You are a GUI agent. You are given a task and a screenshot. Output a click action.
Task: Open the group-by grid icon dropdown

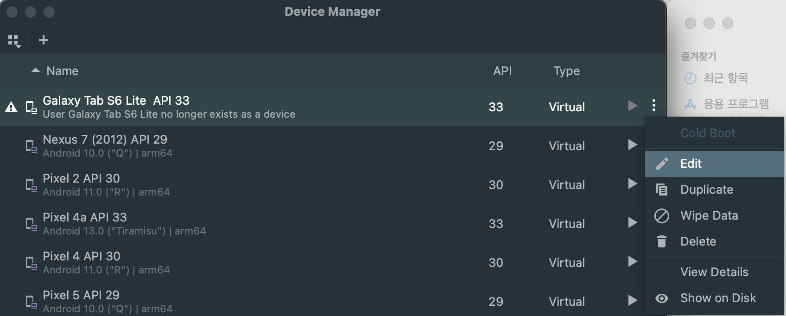14,41
